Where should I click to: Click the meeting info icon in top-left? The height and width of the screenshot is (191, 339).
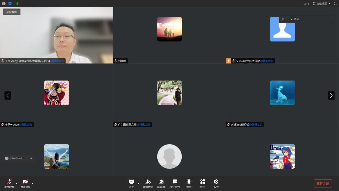[x=4, y=3]
